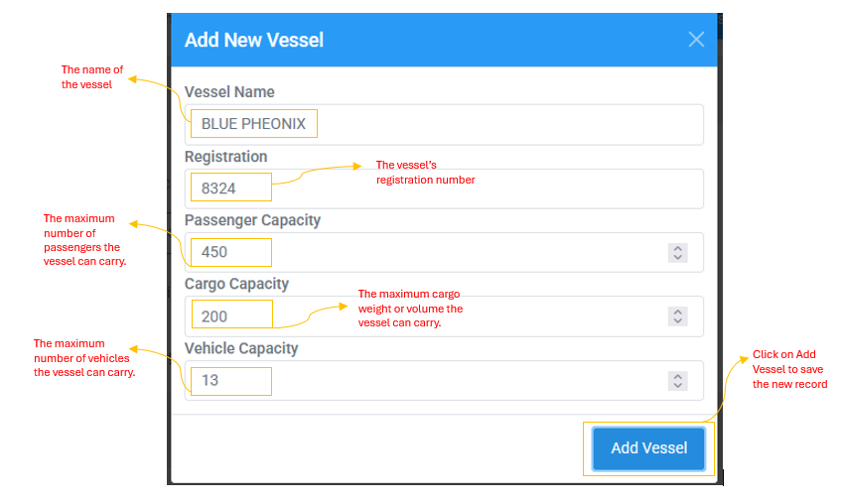Increase the Cargo Capacity value with up arrow
This screenshot has height=504, width=844.
pyautogui.click(x=678, y=312)
